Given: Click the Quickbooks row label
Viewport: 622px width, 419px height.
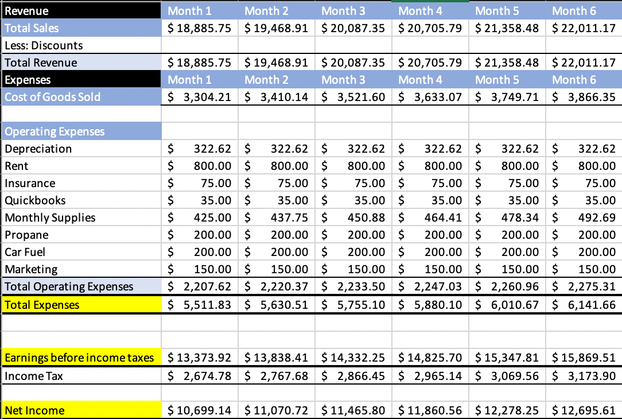Looking at the screenshot, I should pos(81,200).
